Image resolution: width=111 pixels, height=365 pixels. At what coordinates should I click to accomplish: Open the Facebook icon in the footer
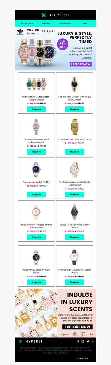[x=78, y=341]
